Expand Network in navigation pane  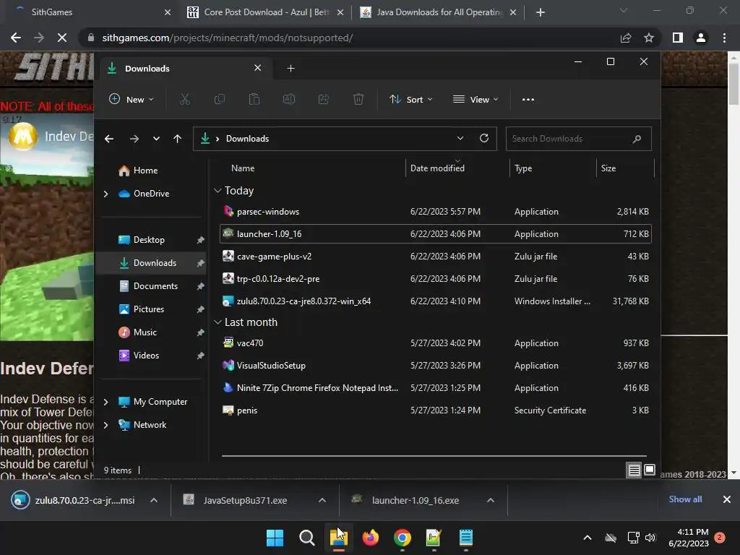106,425
